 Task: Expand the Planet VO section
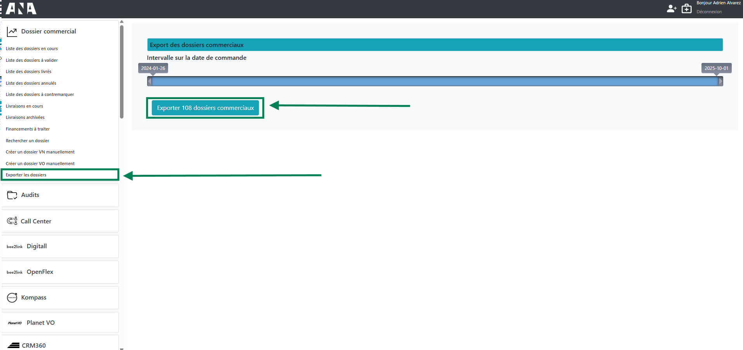[x=40, y=323]
